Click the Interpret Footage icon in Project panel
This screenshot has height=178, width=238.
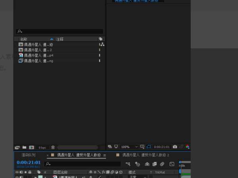(x=17, y=147)
